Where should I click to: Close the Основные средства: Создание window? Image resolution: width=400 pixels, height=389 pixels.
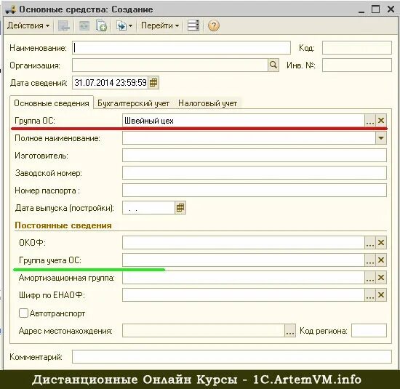tap(391, 9)
